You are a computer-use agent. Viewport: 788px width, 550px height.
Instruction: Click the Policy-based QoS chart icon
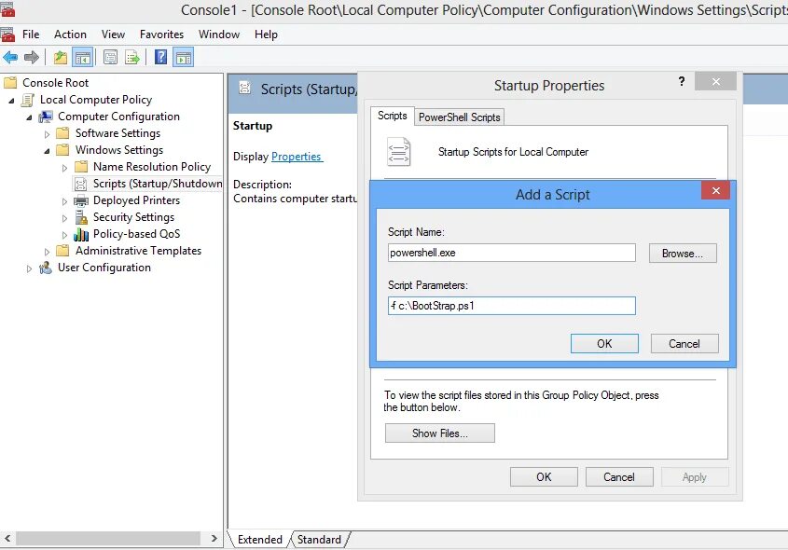(81, 234)
